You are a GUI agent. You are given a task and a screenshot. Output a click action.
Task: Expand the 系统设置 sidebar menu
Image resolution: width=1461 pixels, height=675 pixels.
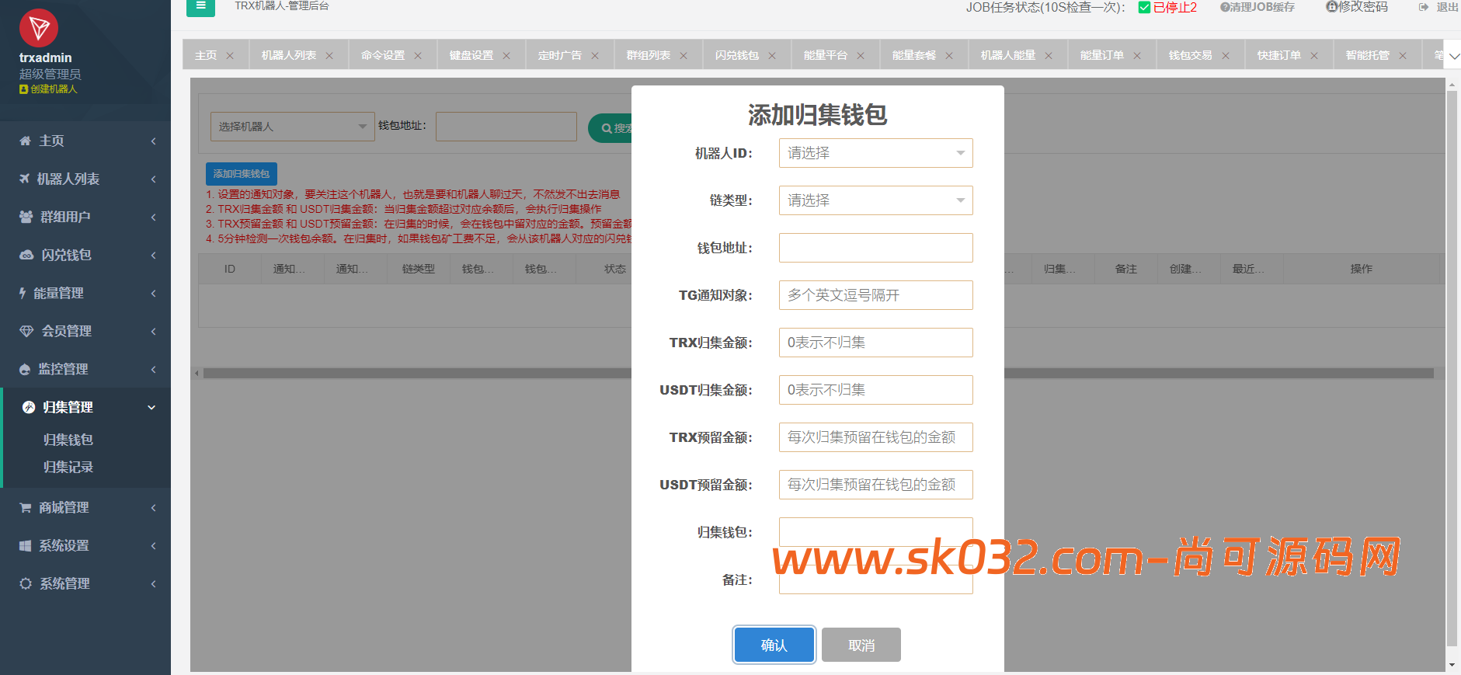(153, 546)
